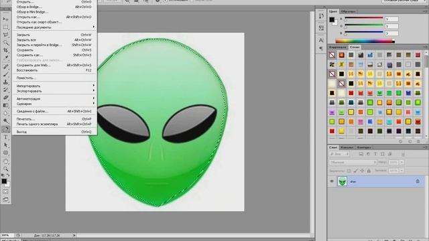Screen dimensions: 429x241
Task: Open the layer filter type dropdown
Action: pos(339,154)
